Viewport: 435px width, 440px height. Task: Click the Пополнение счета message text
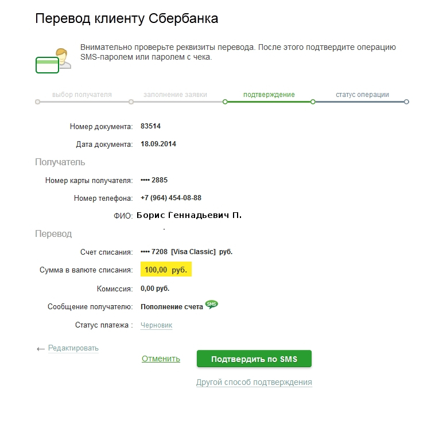[x=172, y=307]
